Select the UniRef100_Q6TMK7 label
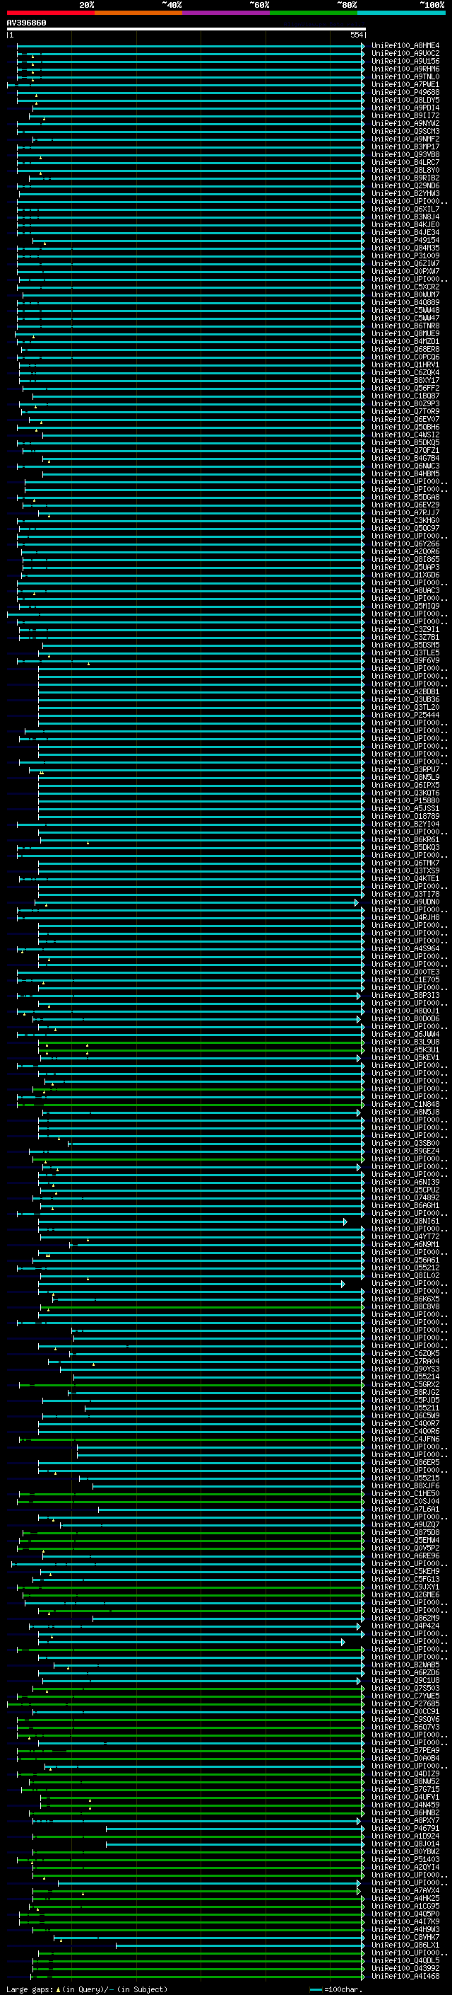Screen dimensions: 452x1995 405,863
